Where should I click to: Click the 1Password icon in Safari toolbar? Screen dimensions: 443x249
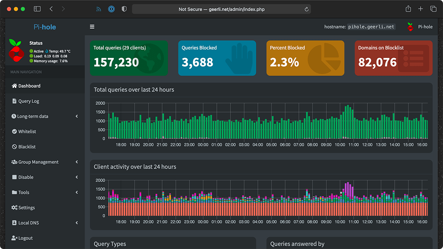(111, 9)
